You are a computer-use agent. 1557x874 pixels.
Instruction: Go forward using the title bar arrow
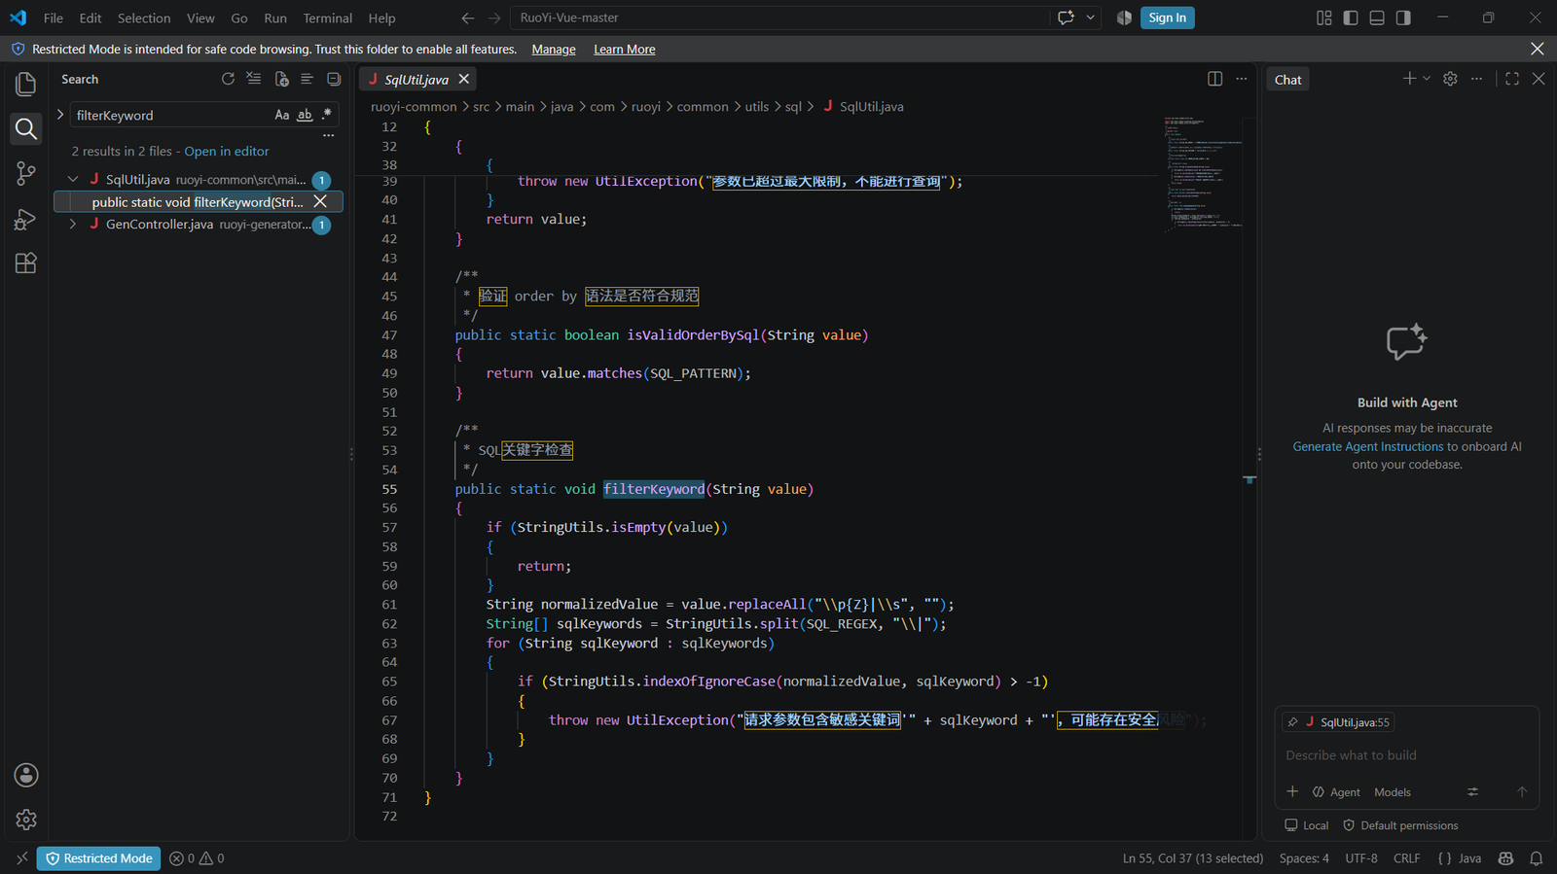tap(494, 17)
